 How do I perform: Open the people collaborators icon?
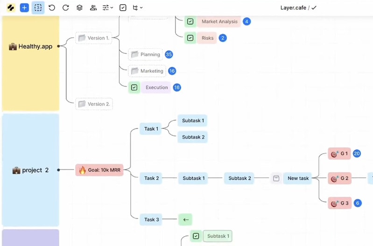93,7
